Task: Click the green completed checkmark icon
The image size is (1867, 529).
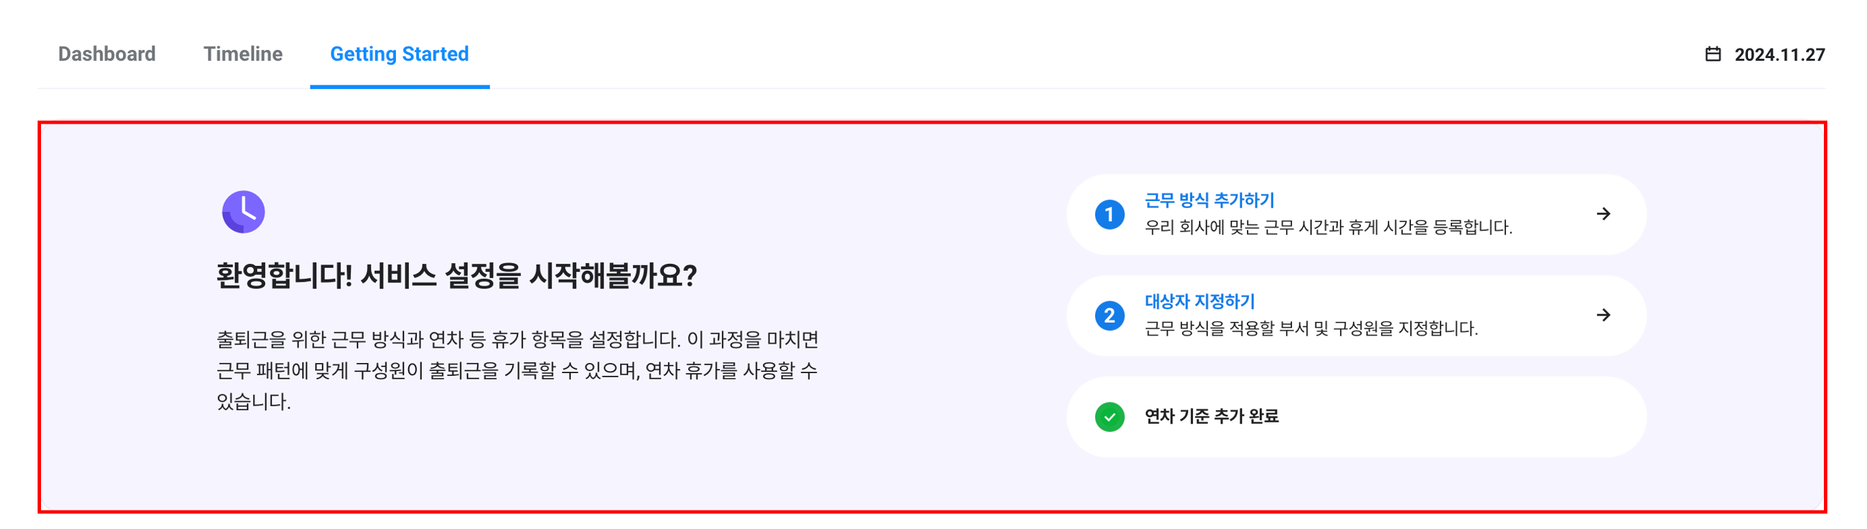Action: 1110,417
